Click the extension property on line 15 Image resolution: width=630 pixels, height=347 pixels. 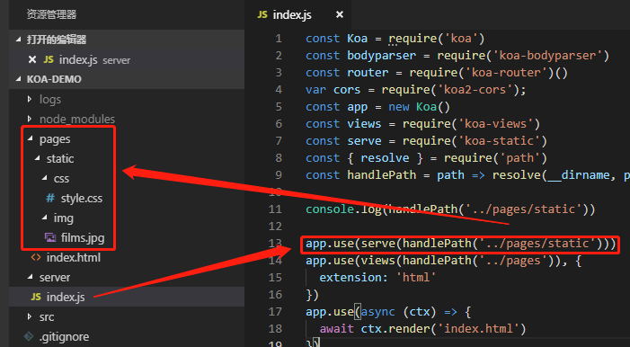tap(350, 278)
